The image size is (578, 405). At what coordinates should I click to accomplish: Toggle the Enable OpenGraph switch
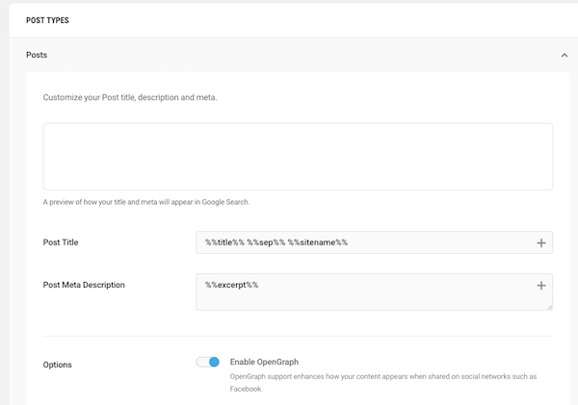point(208,362)
